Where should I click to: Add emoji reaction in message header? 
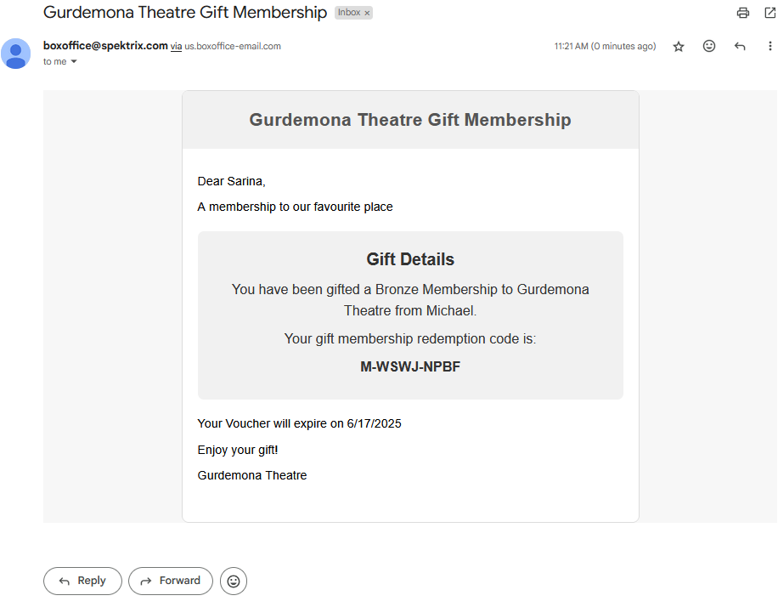click(x=709, y=46)
